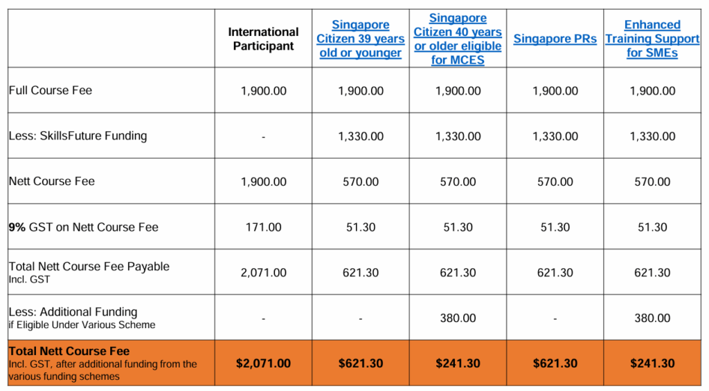Click the 171.00 GST amount cell
The height and width of the screenshot is (391, 709).
click(263, 227)
